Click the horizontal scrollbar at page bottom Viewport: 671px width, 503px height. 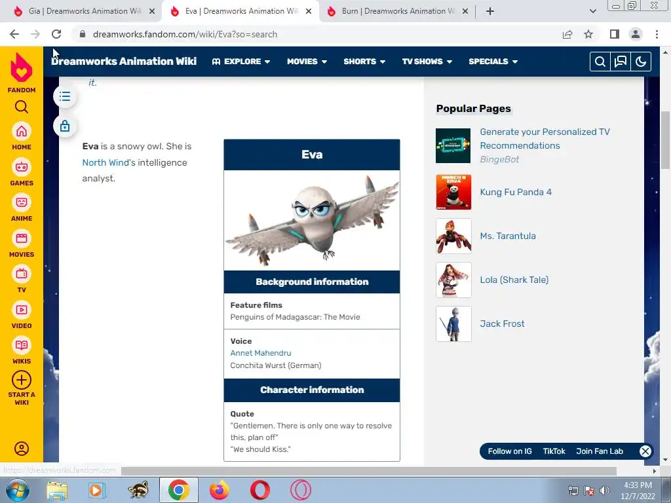point(368,471)
